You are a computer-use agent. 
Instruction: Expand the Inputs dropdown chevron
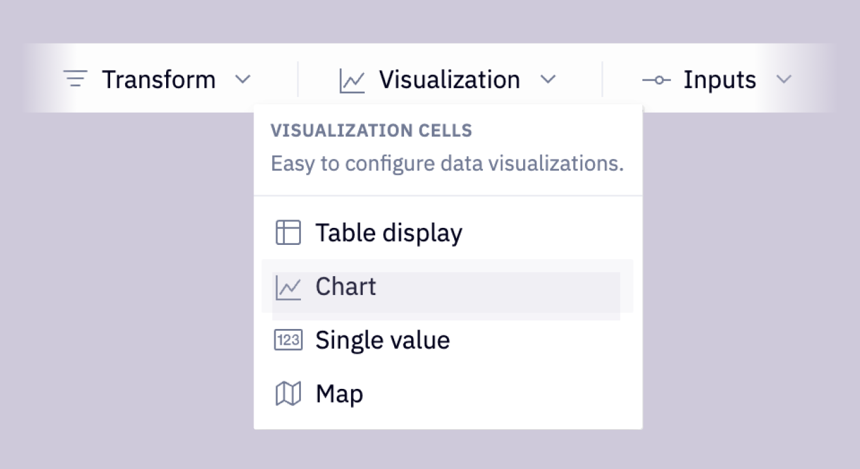784,79
